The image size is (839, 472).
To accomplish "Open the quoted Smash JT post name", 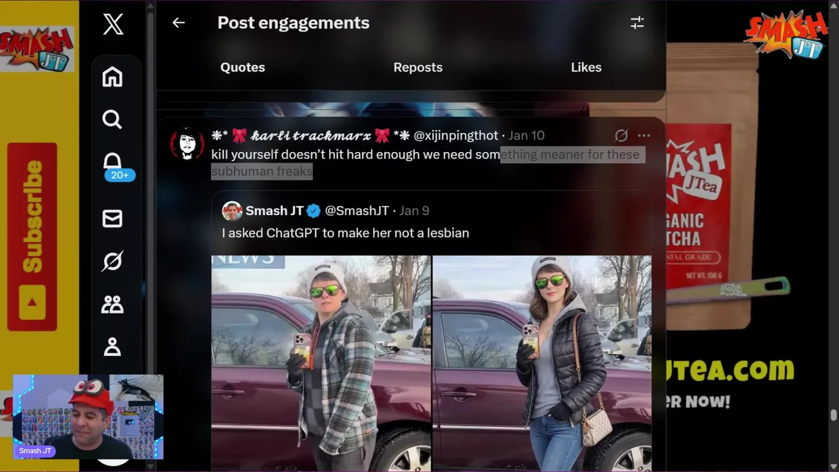I will tap(274, 210).
